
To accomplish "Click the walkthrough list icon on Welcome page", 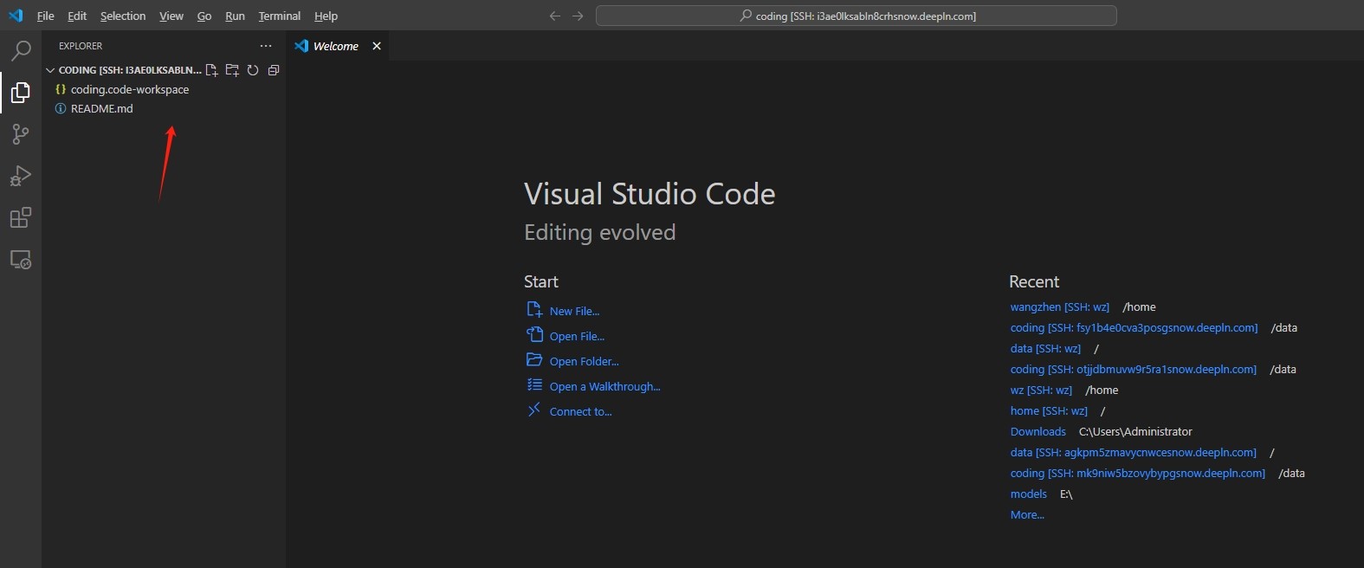I will 534,384.
